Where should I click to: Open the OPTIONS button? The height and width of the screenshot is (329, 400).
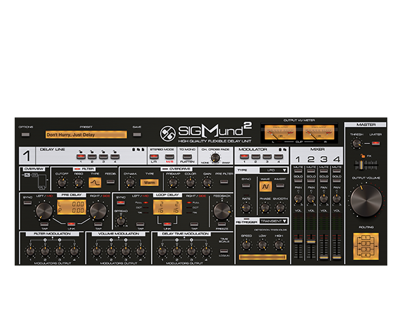coord(25,135)
